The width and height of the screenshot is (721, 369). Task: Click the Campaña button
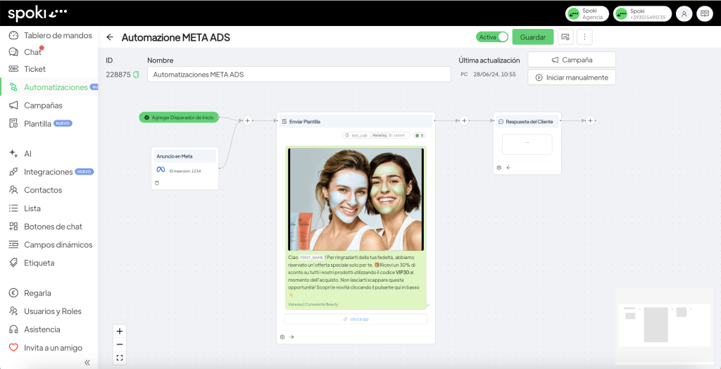click(x=572, y=60)
